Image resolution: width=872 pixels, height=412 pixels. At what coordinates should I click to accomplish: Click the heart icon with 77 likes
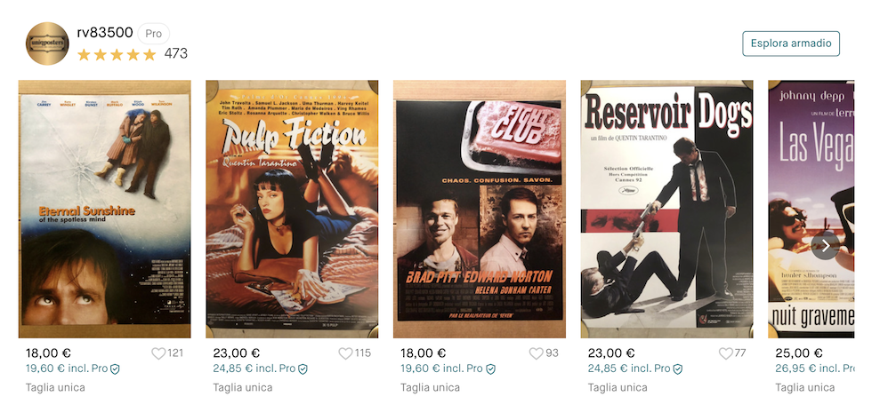coord(725,353)
